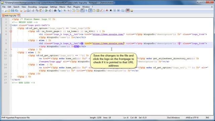Image resolution: width=215 pixels, height=121 pixels.
Task: Collapse the fold marker on line 11
Action: [x=11, y=55]
